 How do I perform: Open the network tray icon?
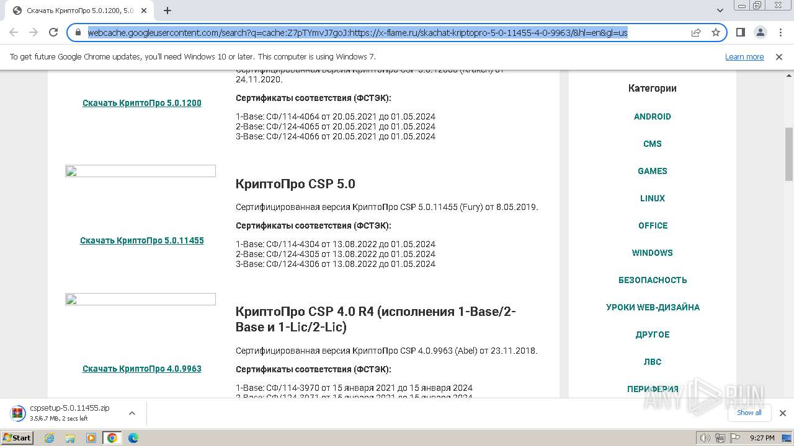[x=720, y=438]
